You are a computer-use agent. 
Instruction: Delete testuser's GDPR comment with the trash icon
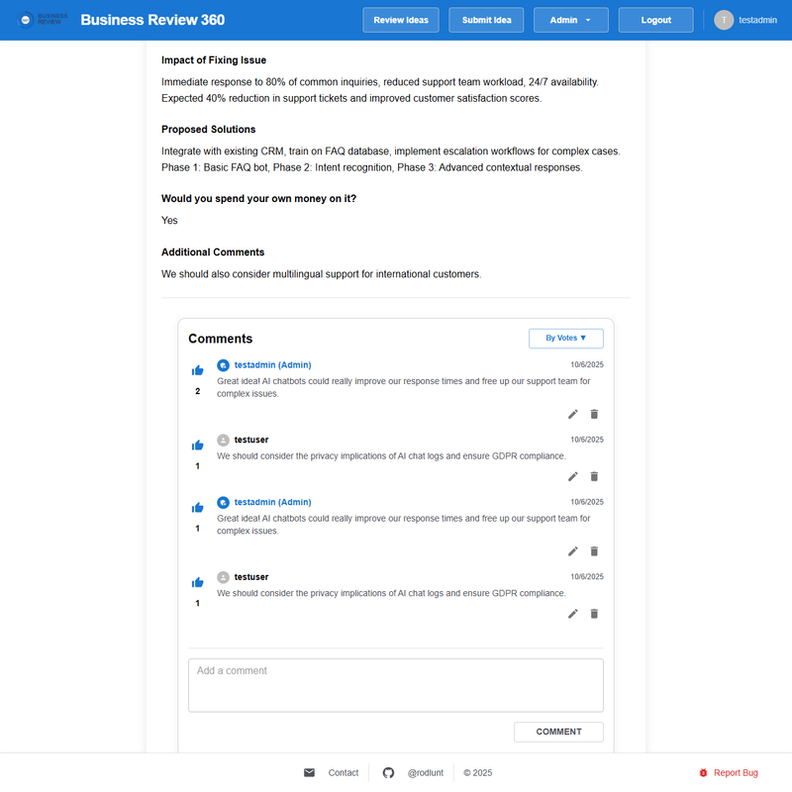[594, 476]
